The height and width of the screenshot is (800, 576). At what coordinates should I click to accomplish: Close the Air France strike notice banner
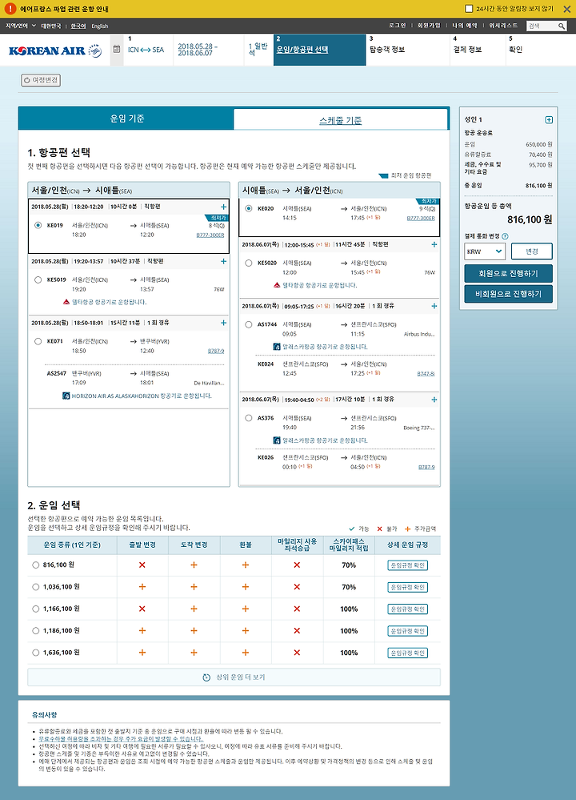tap(567, 9)
